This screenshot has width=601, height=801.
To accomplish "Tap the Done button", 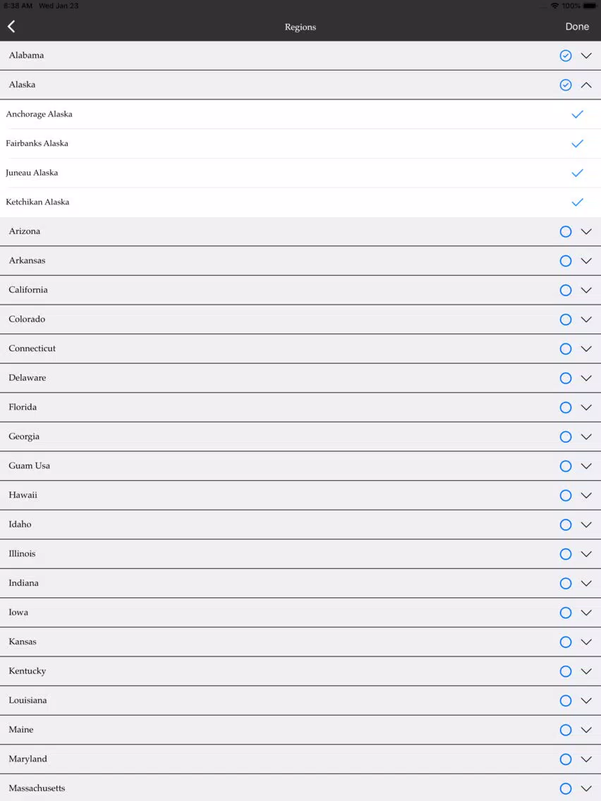I will pyautogui.click(x=577, y=27).
